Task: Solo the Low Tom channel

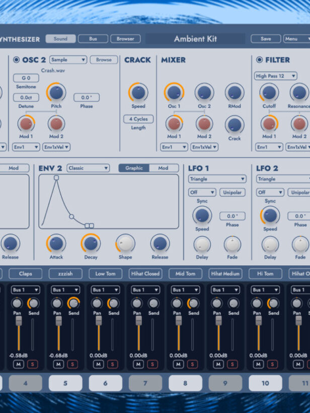Action: [112, 364]
